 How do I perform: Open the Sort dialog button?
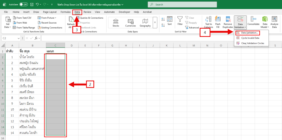click(170, 21)
